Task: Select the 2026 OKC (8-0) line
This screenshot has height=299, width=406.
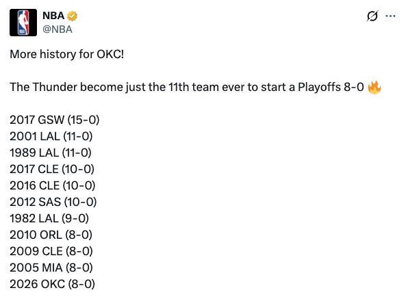Action: pos(52,284)
